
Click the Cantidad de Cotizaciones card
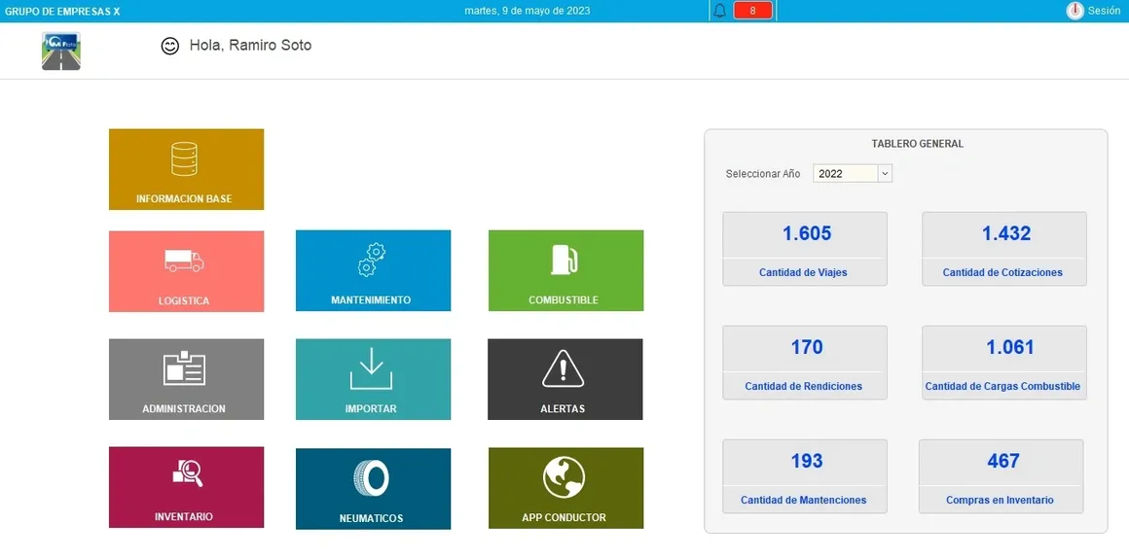coord(1004,249)
